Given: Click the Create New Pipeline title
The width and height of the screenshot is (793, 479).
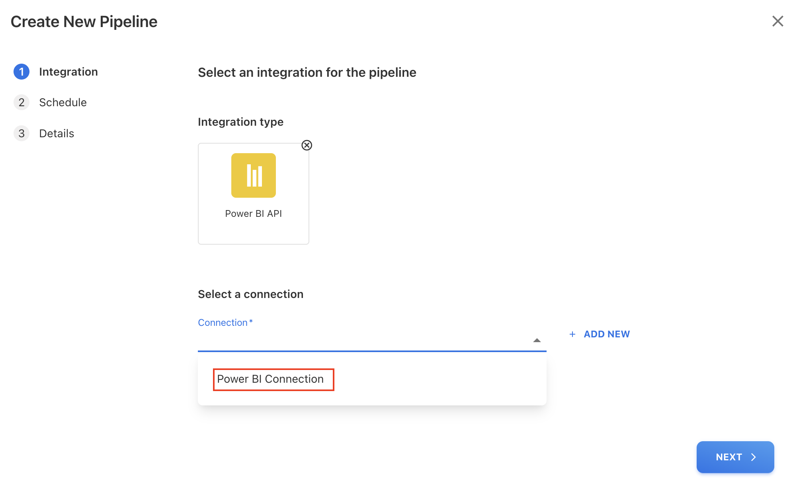Looking at the screenshot, I should (x=84, y=21).
